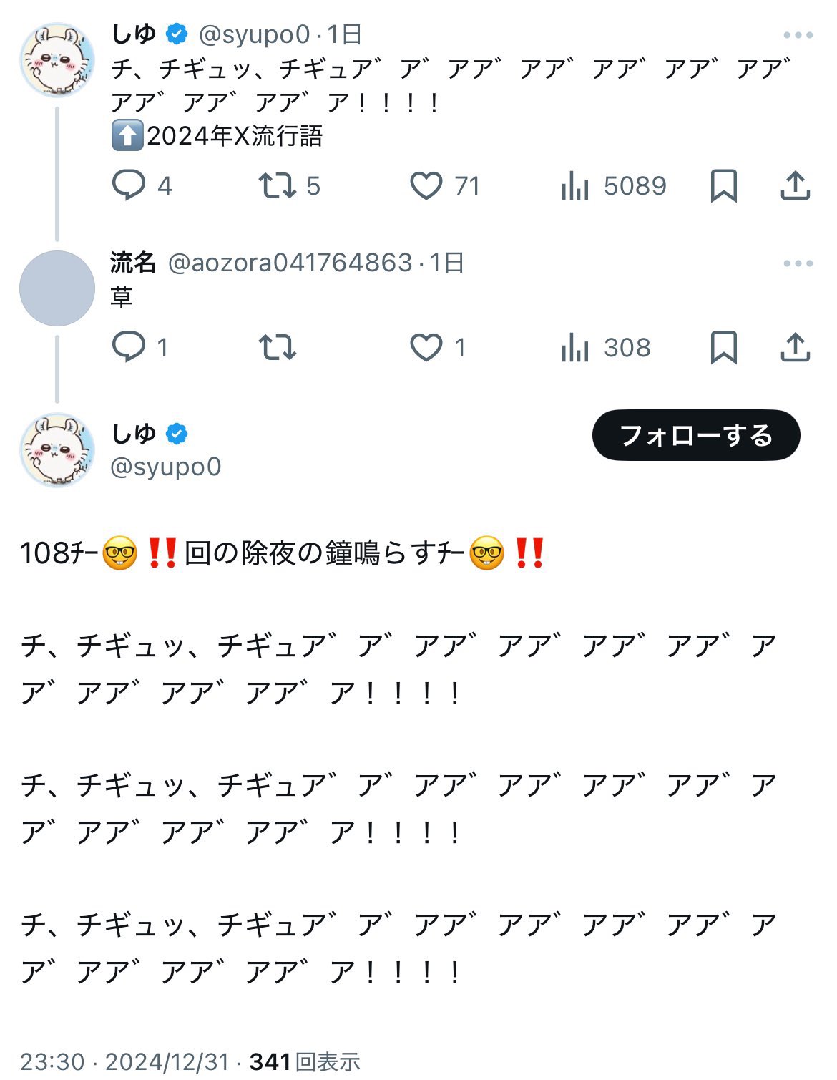Like 流名's 草 comment

[426, 347]
